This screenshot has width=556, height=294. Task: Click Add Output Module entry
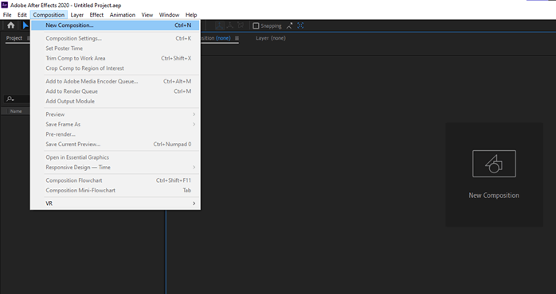pos(116,101)
